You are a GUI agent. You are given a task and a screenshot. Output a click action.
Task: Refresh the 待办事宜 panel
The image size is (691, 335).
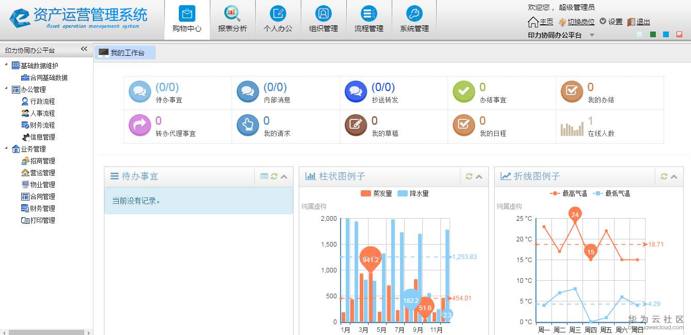[x=274, y=176]
